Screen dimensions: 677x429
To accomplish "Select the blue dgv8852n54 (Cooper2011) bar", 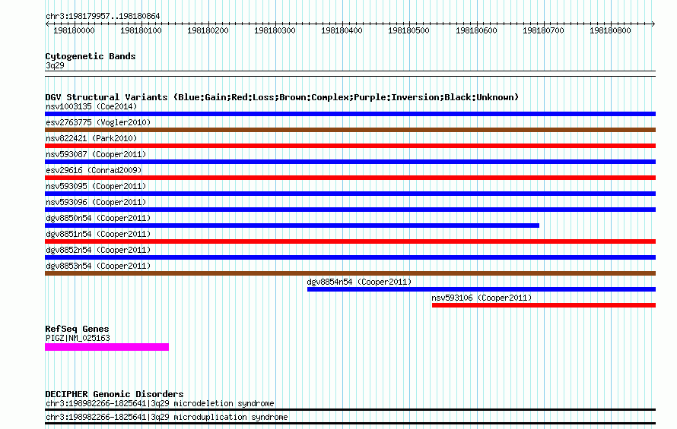I will tap(350, 257).
